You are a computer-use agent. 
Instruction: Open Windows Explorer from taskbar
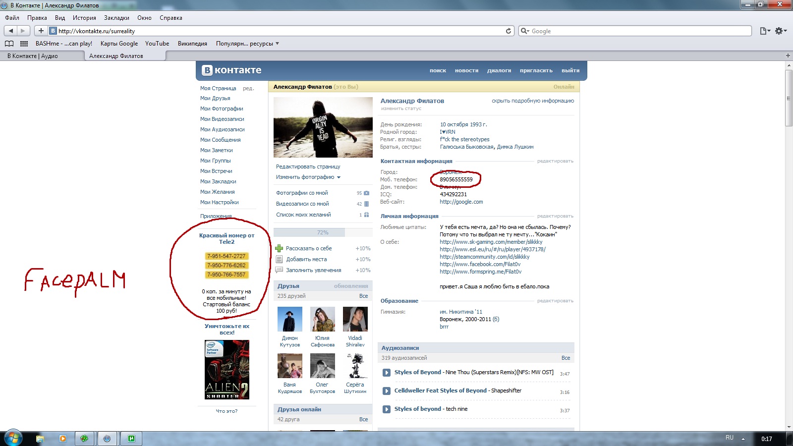[40, 439]
